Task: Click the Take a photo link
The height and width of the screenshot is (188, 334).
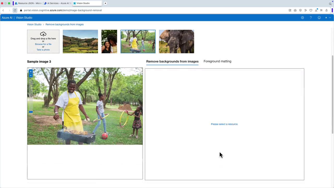Action: (43, 50)
